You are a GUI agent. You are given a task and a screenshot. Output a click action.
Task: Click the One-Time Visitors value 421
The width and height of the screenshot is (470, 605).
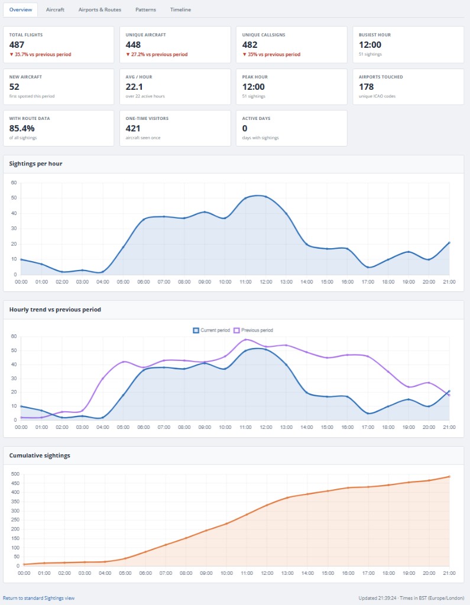point(133,128)
